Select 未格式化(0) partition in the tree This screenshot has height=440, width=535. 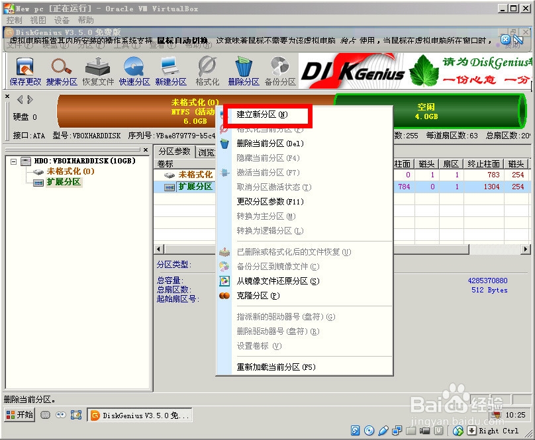70,171
